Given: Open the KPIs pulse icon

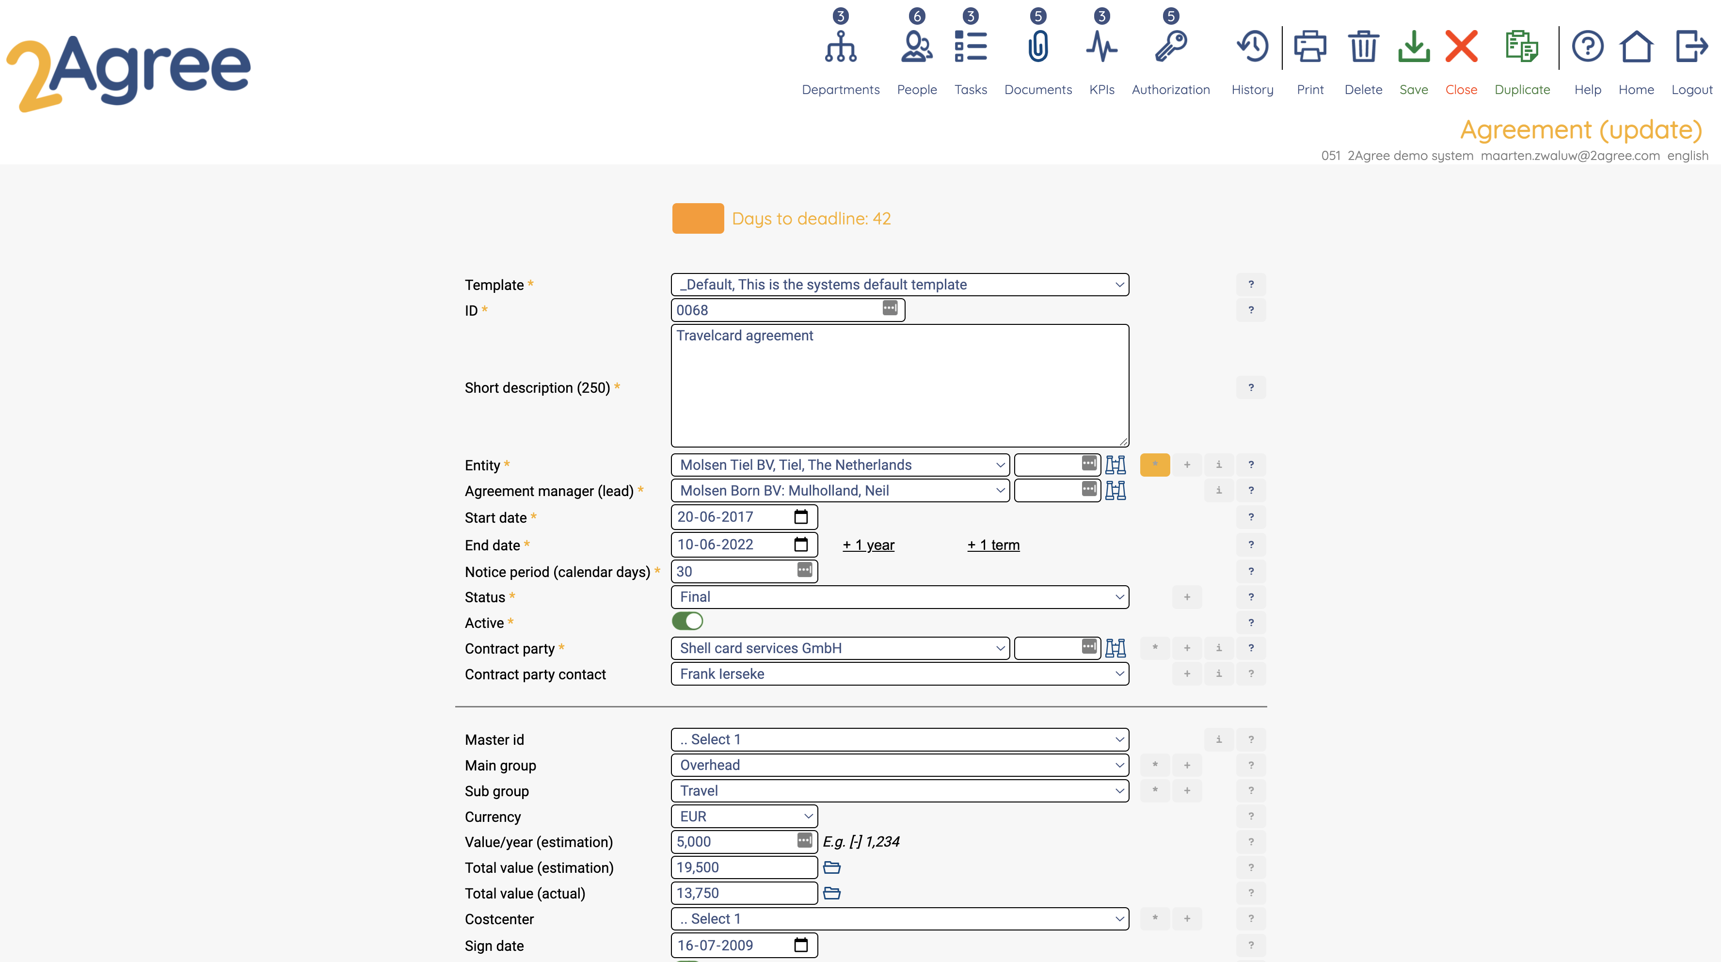Looking at the screenshot, I should [1101, 47].
